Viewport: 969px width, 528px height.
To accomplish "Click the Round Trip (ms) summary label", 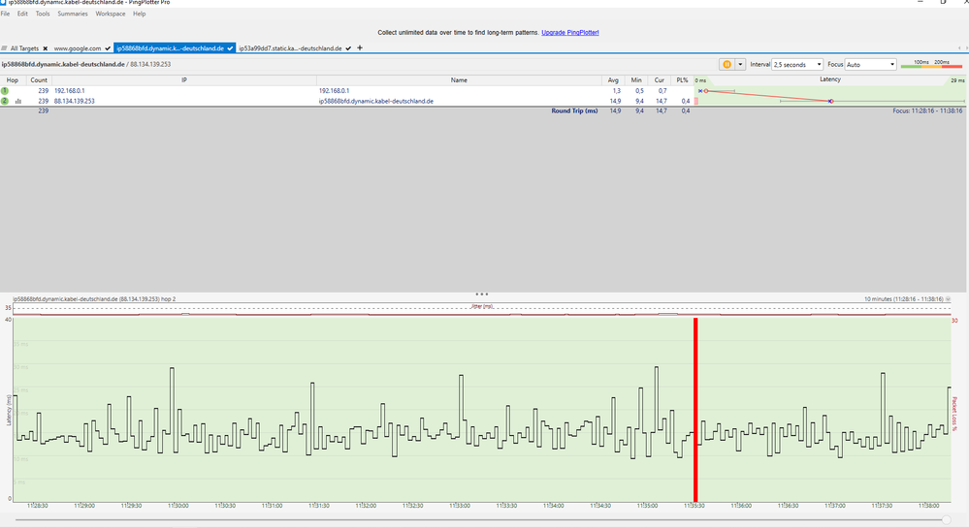I will point(574,111).
